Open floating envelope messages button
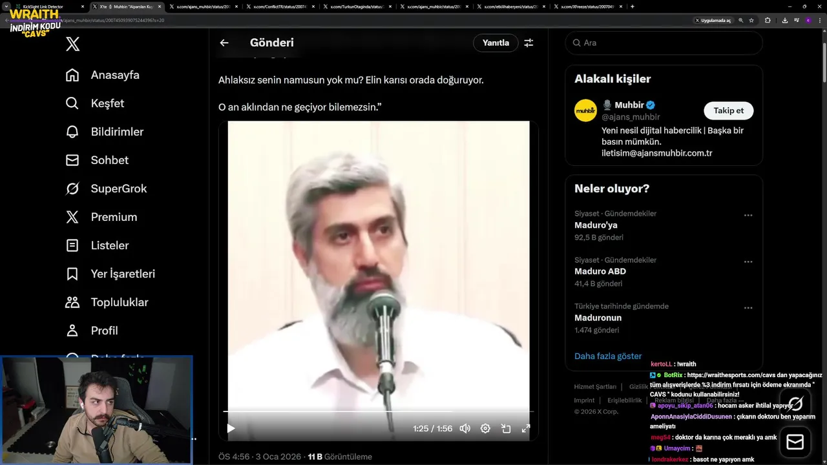 click(x=795, y=442)
